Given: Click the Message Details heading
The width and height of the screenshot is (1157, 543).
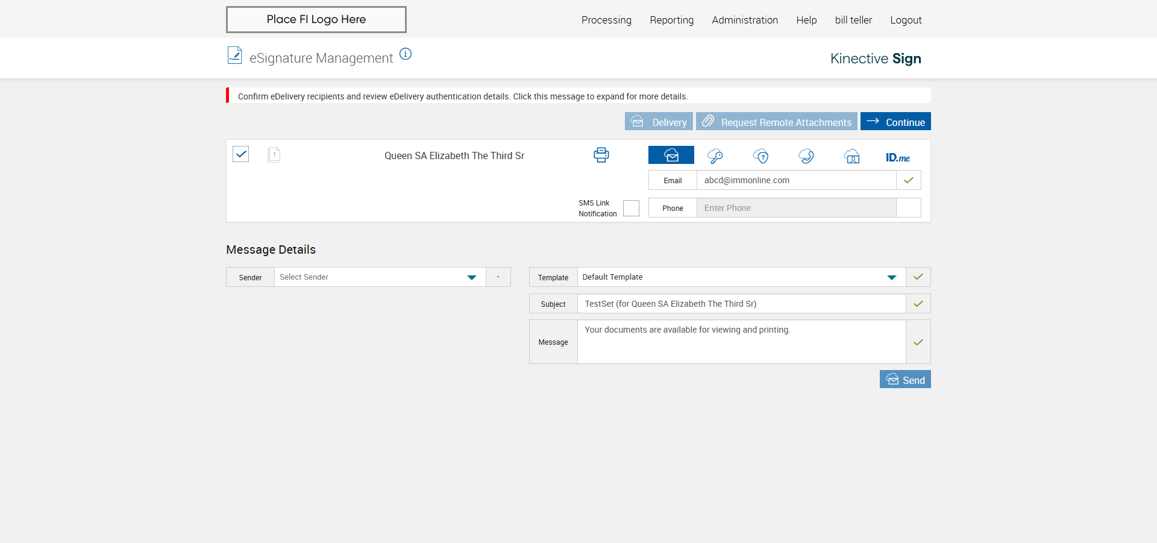Looking at the screenshot, I should pyautogui.click(x=271, y=250).
